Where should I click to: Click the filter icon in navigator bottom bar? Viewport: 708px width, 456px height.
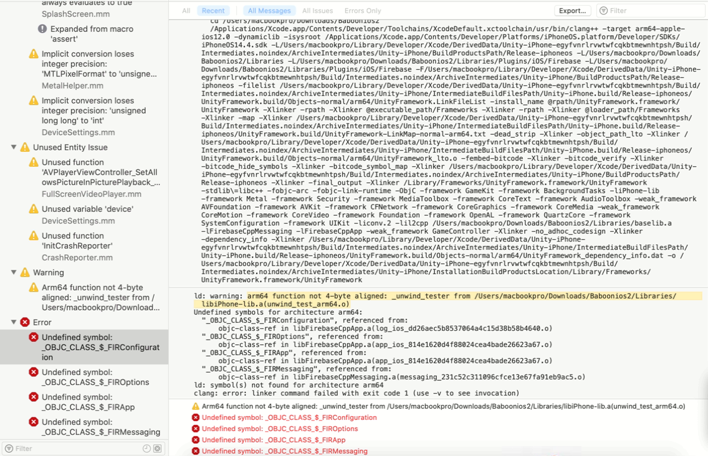[x=9, y=449]
